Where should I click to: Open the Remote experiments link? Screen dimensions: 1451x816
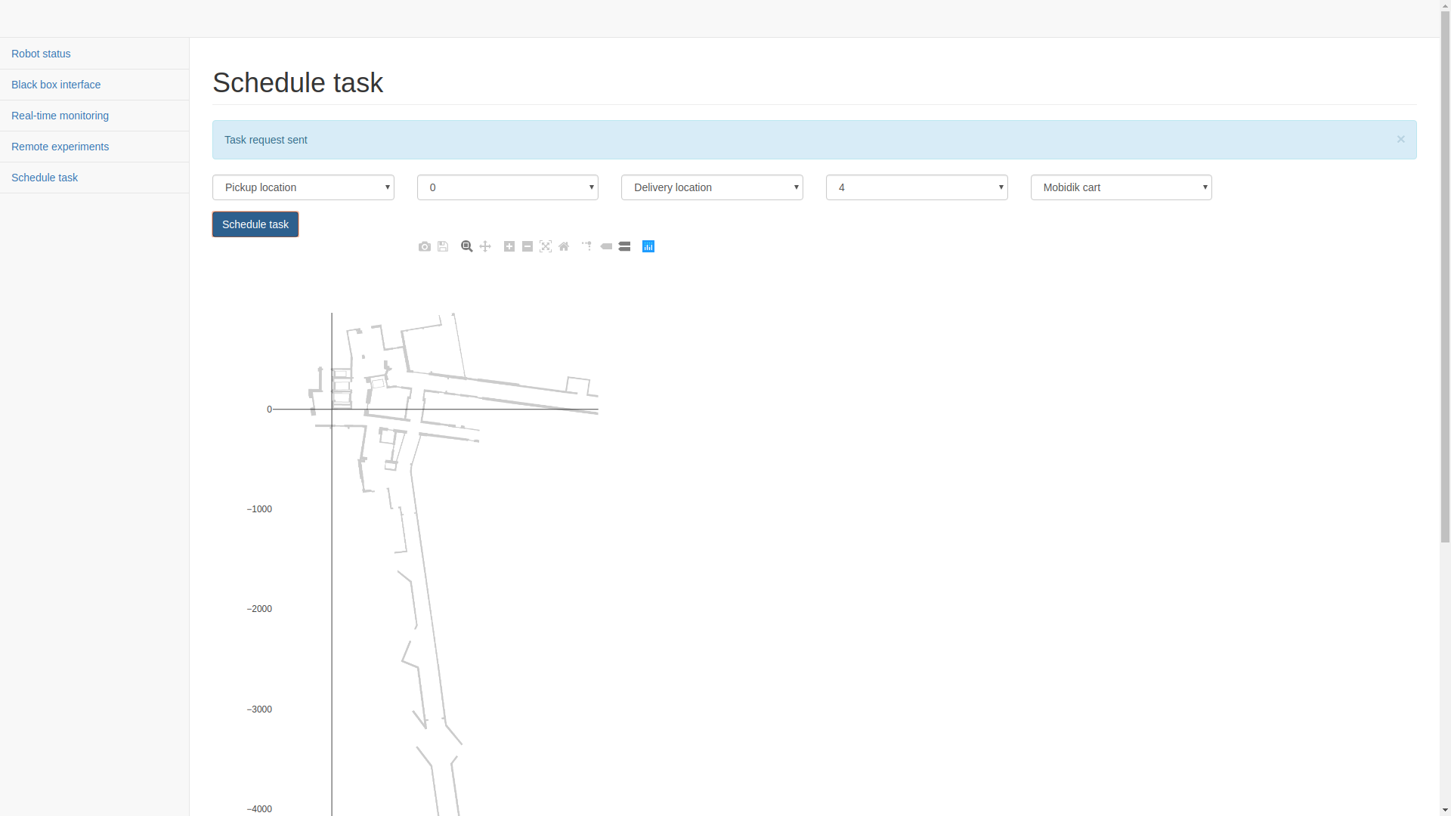(x=60, y=147)
